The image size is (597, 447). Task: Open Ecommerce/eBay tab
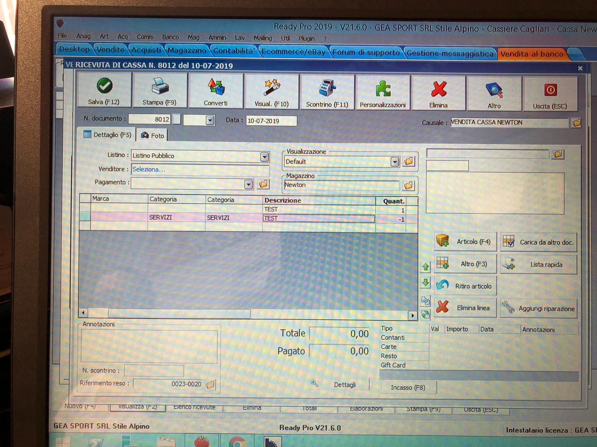point(293,52)
